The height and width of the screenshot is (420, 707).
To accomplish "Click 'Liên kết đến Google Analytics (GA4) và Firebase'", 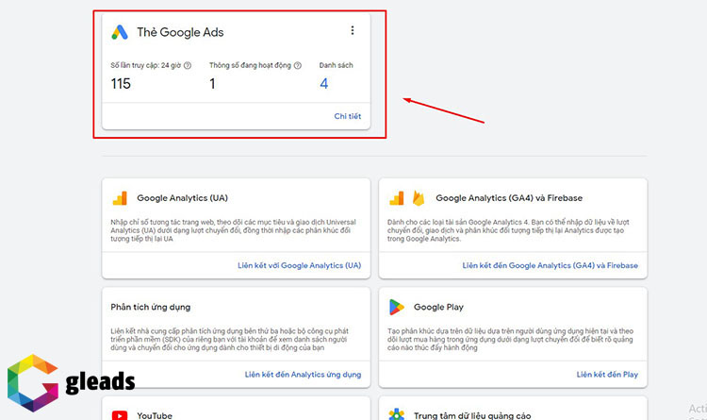I will pos(551,265).
